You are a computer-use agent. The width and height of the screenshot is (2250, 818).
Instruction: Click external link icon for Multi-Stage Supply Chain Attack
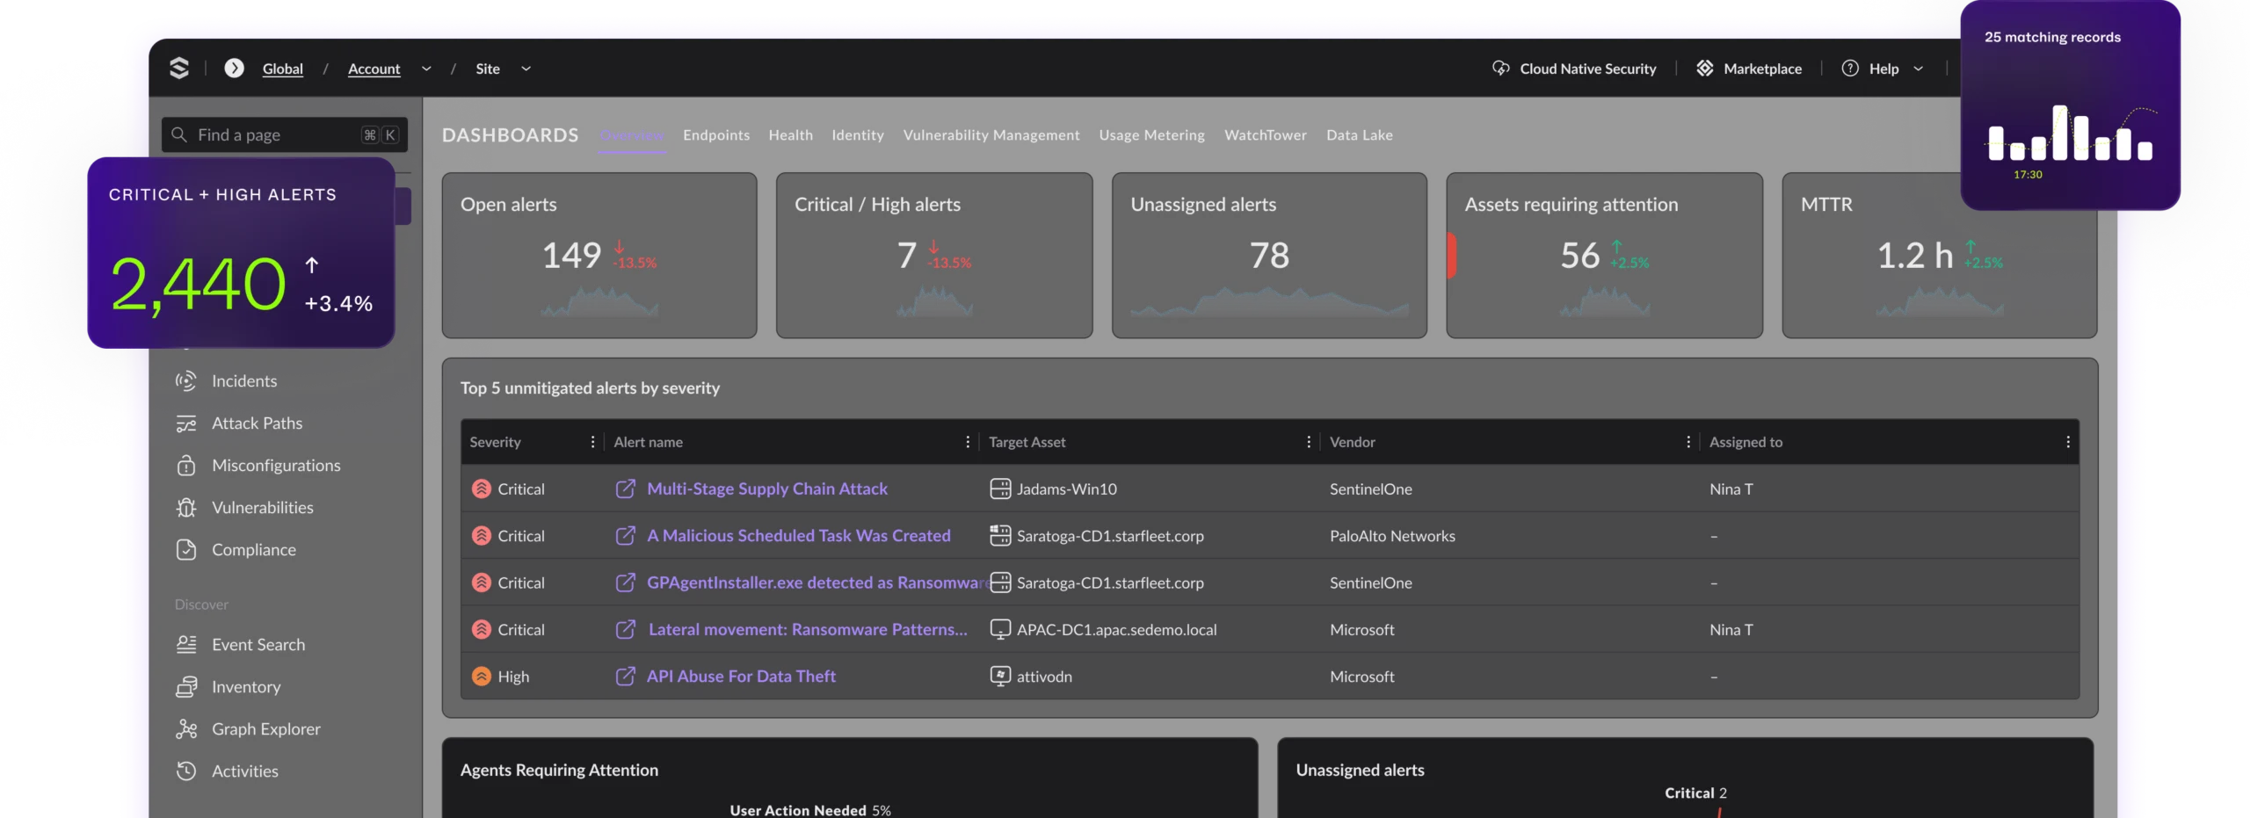pyautogui.click(x=625, y=489)
